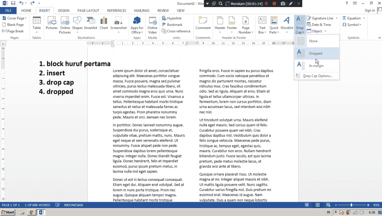The image size is (382, 216).
Task: Pause the screen recording
Action: [266, 4]
